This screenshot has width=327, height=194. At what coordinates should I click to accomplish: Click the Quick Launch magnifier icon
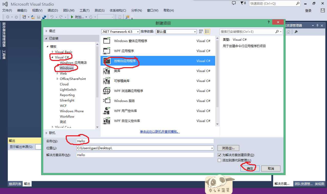click(298, 3)
